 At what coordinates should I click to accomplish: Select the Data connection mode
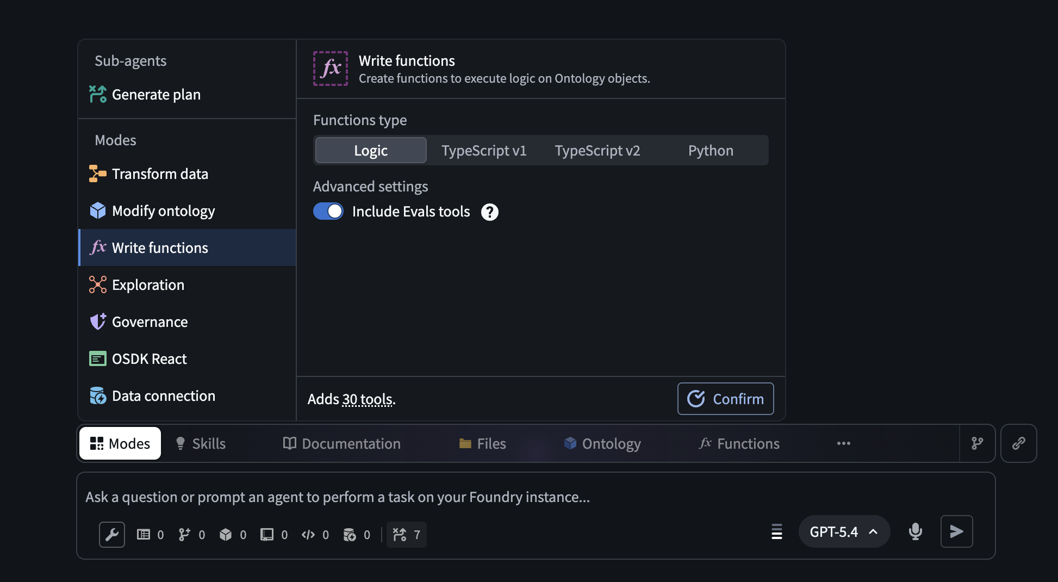tap(163, 395)
